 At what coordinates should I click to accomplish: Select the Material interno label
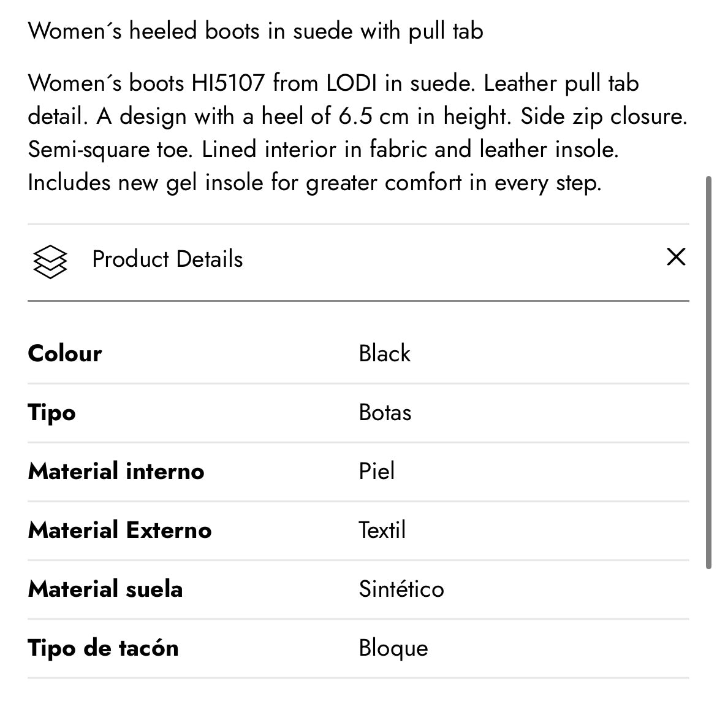tap(116, 472)
